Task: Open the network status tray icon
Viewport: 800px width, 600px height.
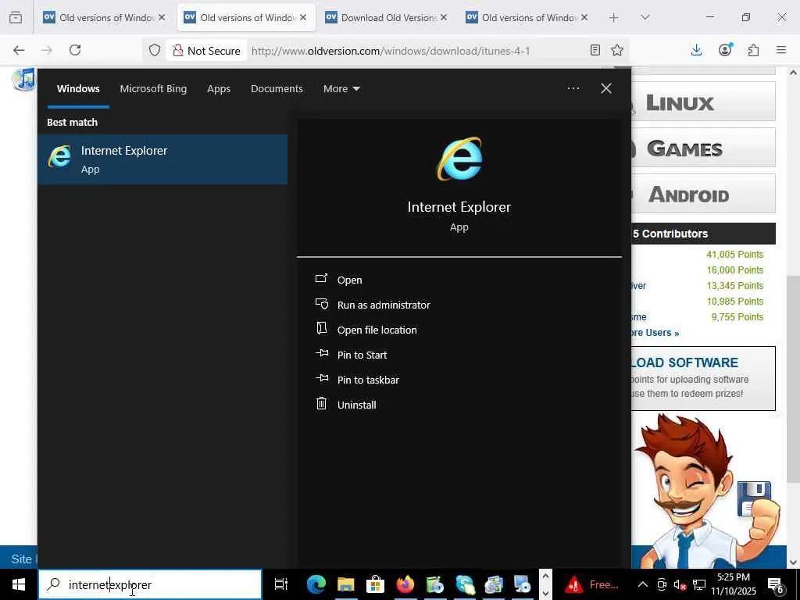Action: point(699,584)
